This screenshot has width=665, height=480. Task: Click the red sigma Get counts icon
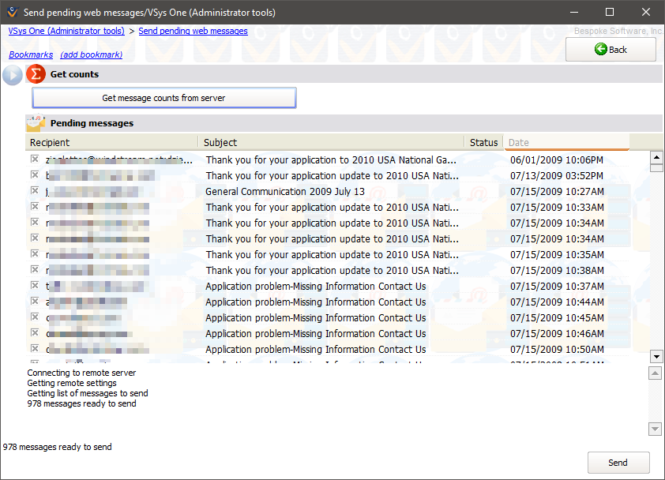36,74
